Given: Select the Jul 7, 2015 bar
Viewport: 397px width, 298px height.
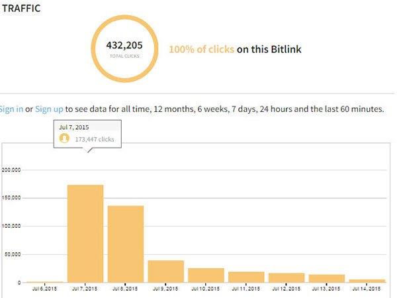Looking at the screenshot, I should [x=85, y=233].
